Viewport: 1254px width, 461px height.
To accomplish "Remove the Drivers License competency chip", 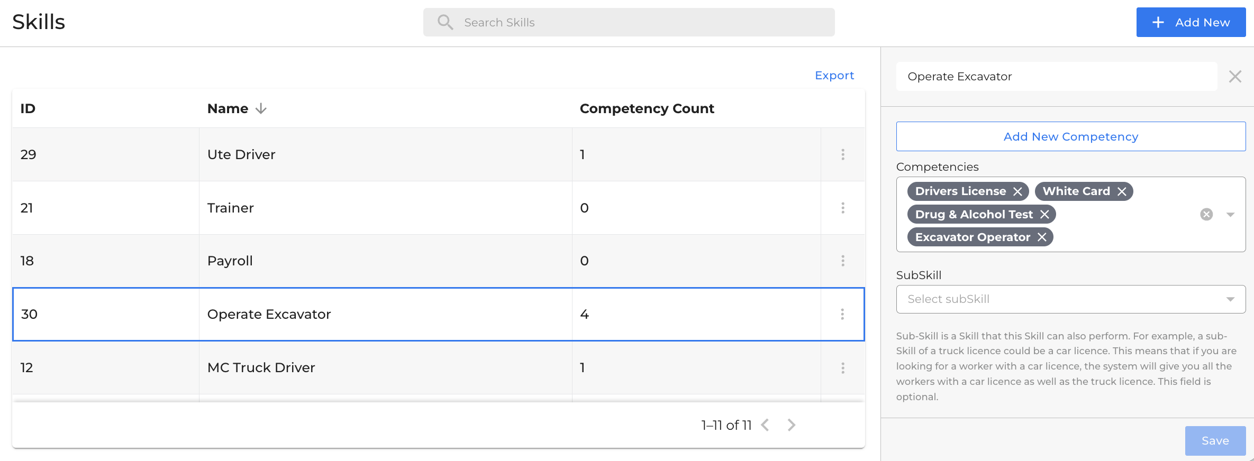I will (1017, 191).
